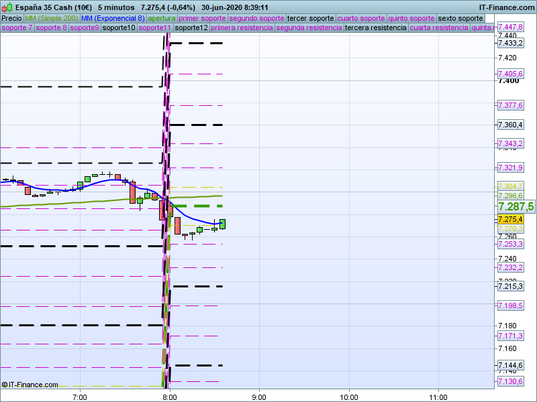The width and height of the screenshot is (537, 402).
Task: Click the 7.240 scale value on price axis
Action: [507, 259]
